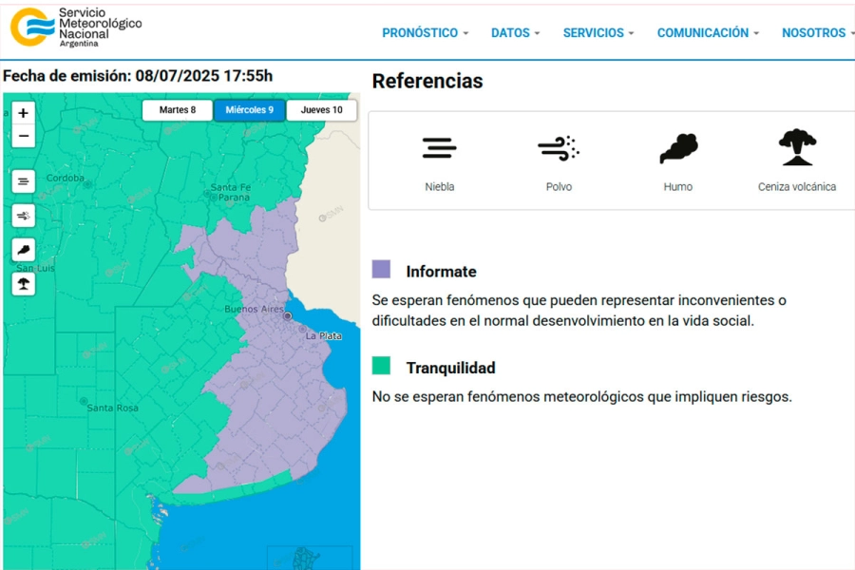Image resolution: width=855 pixels, height=570 pixels.
Task: Select the Jueves 10 forecast day
Action: click(321, 110)
